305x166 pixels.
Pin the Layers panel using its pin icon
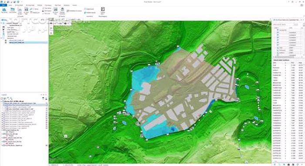tap(44, 95)
